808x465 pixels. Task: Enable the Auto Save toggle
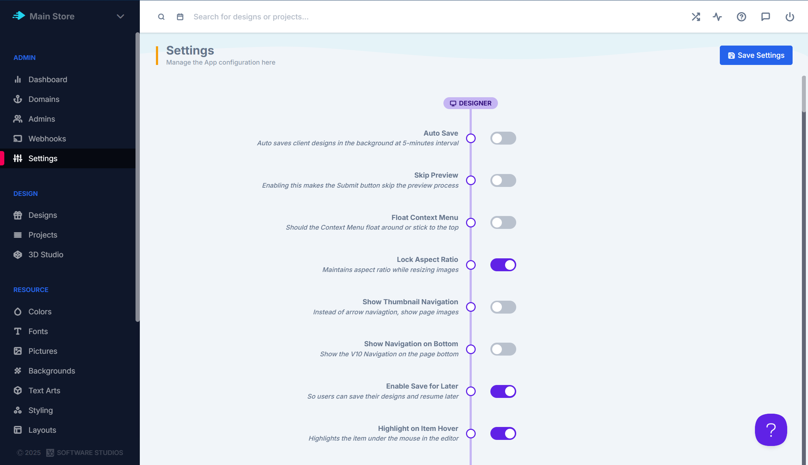(503, 138)
